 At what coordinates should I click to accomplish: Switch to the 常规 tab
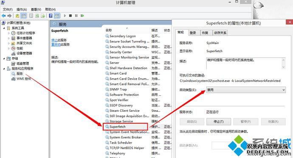click(x=181, y=33)
